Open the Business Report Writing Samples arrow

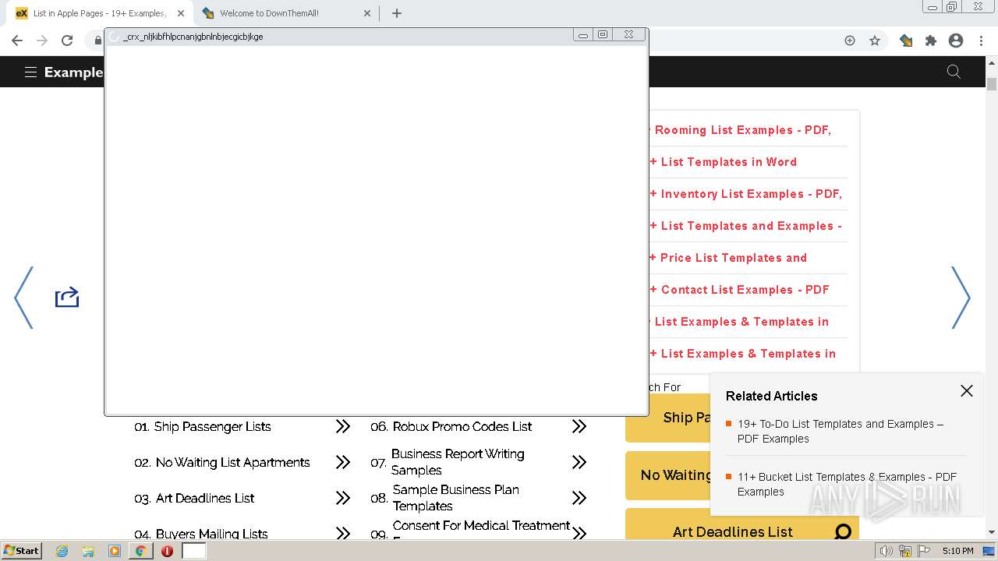pos(579,462)
